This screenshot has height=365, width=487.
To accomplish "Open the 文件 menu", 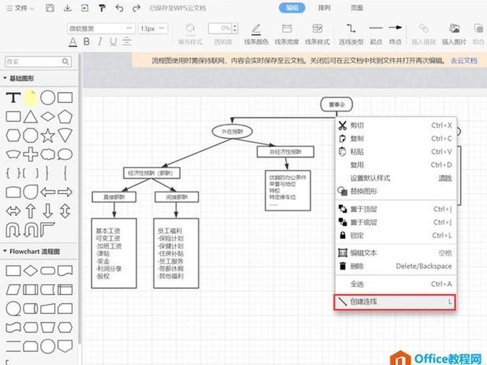I will pyautogui.click(x=21, y=9).
